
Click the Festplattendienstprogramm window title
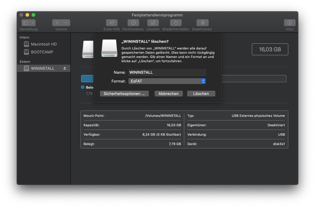pos(157,15)
